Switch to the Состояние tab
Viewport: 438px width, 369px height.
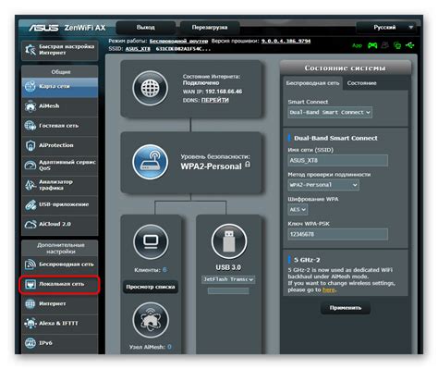(x=361, y=83)
